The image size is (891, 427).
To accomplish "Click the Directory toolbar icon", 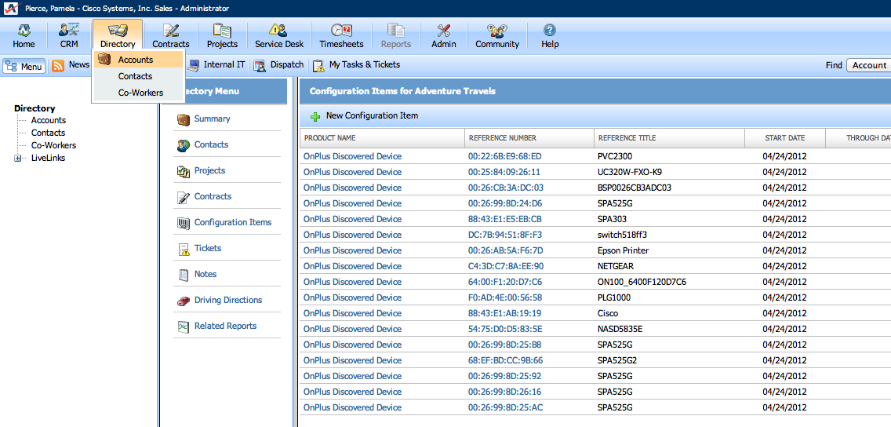I will 118,31.
